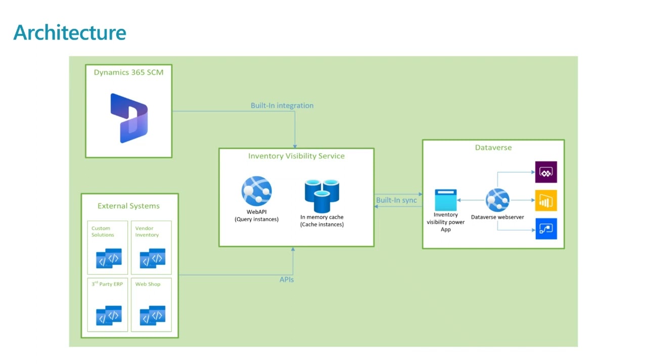Click the Built-In sync label
Image resolution: width=647 pixels, height=364 pixels.
(396, 200)
